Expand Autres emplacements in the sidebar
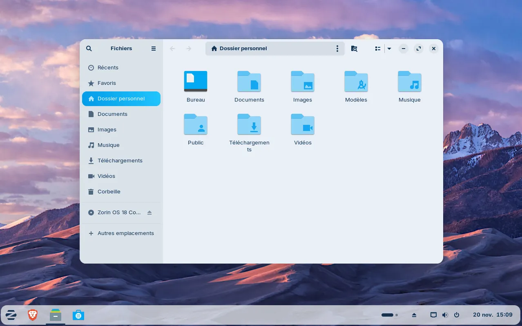Viewport: 522px width, 326px height. coord(125,233)
